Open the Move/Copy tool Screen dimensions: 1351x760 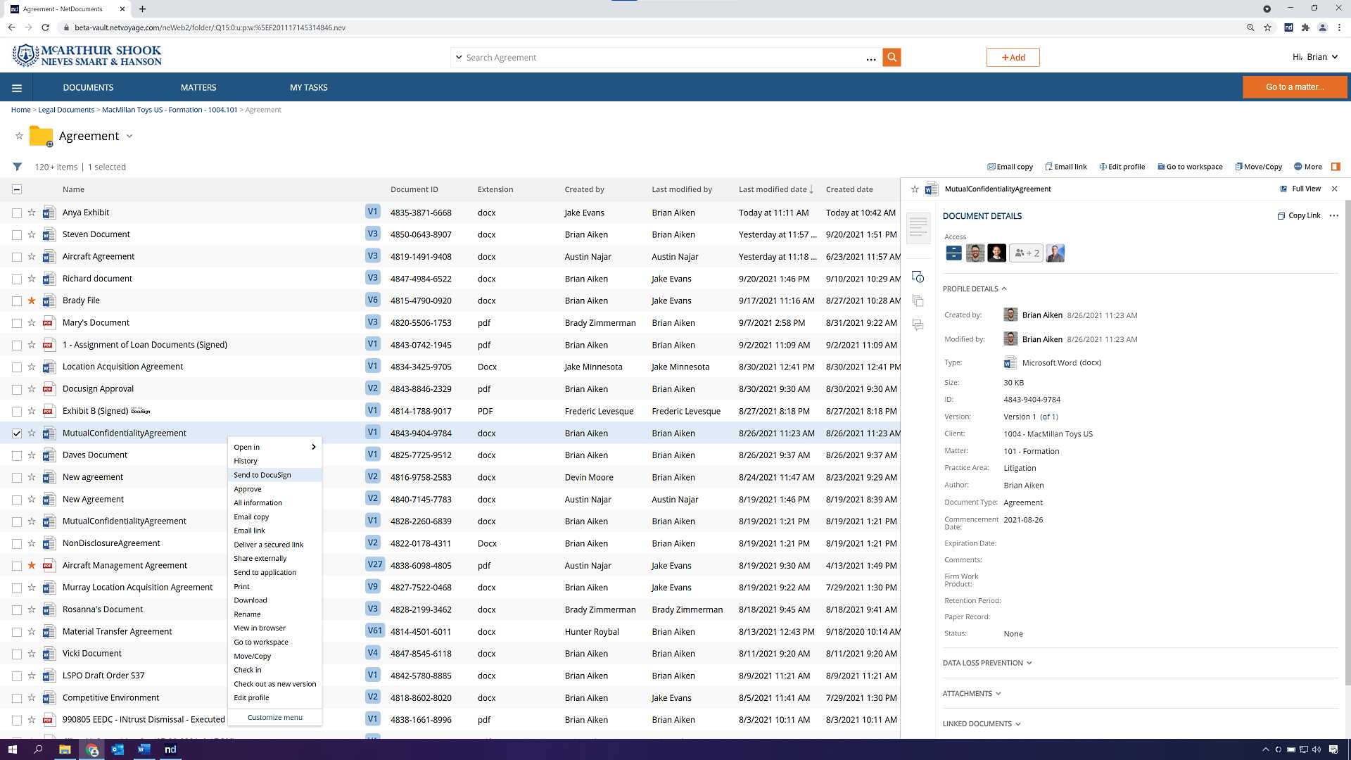pos(1258,166)
